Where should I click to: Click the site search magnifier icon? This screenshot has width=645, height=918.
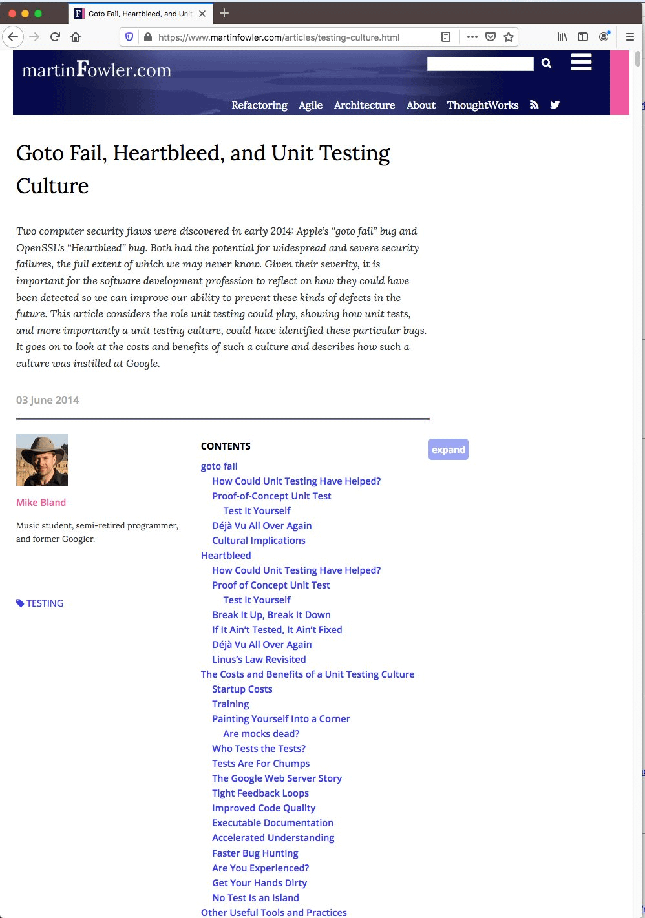(546, 63)
